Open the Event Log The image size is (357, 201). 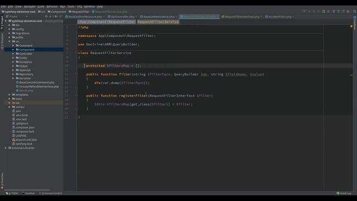344,193
